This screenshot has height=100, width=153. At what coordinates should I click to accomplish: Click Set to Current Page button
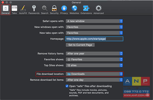[80, 45]
